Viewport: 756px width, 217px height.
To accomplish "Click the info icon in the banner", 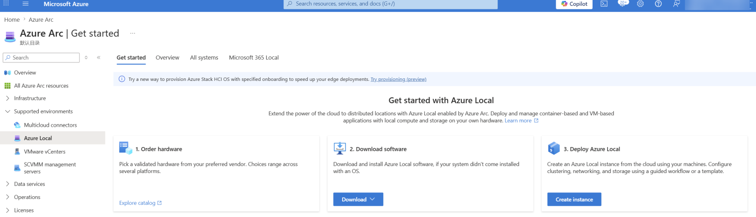I will click(x=122, y=79).
